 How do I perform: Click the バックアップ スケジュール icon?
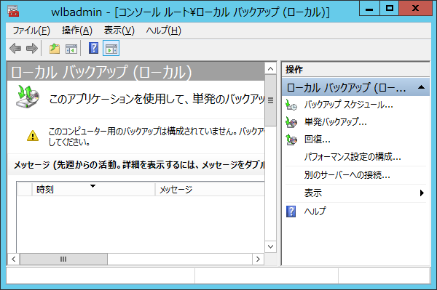point(291,105)
